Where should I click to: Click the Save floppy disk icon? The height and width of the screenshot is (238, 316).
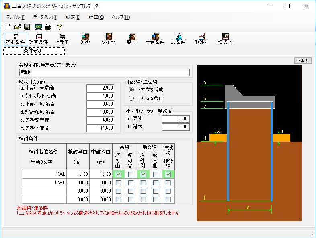(27, 27)
